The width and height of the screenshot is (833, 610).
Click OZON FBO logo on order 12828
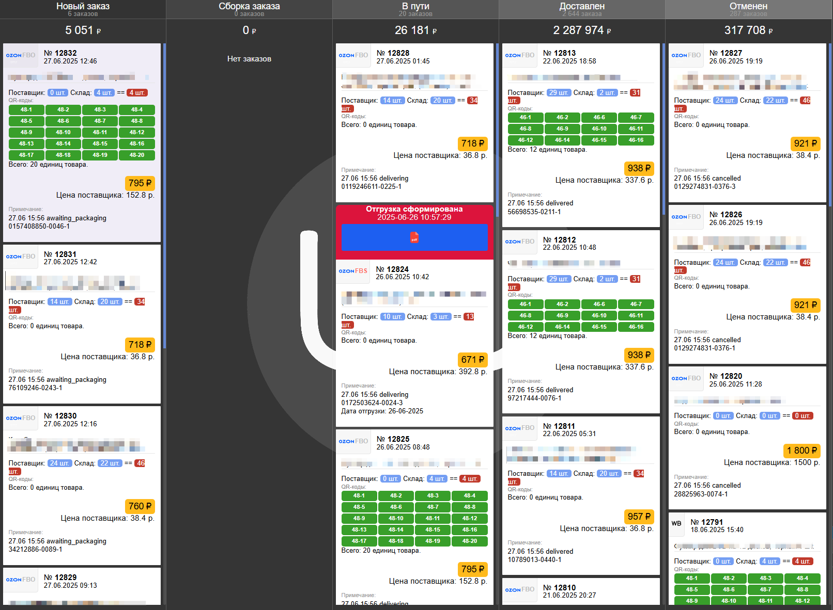click(x=353, y=55)
